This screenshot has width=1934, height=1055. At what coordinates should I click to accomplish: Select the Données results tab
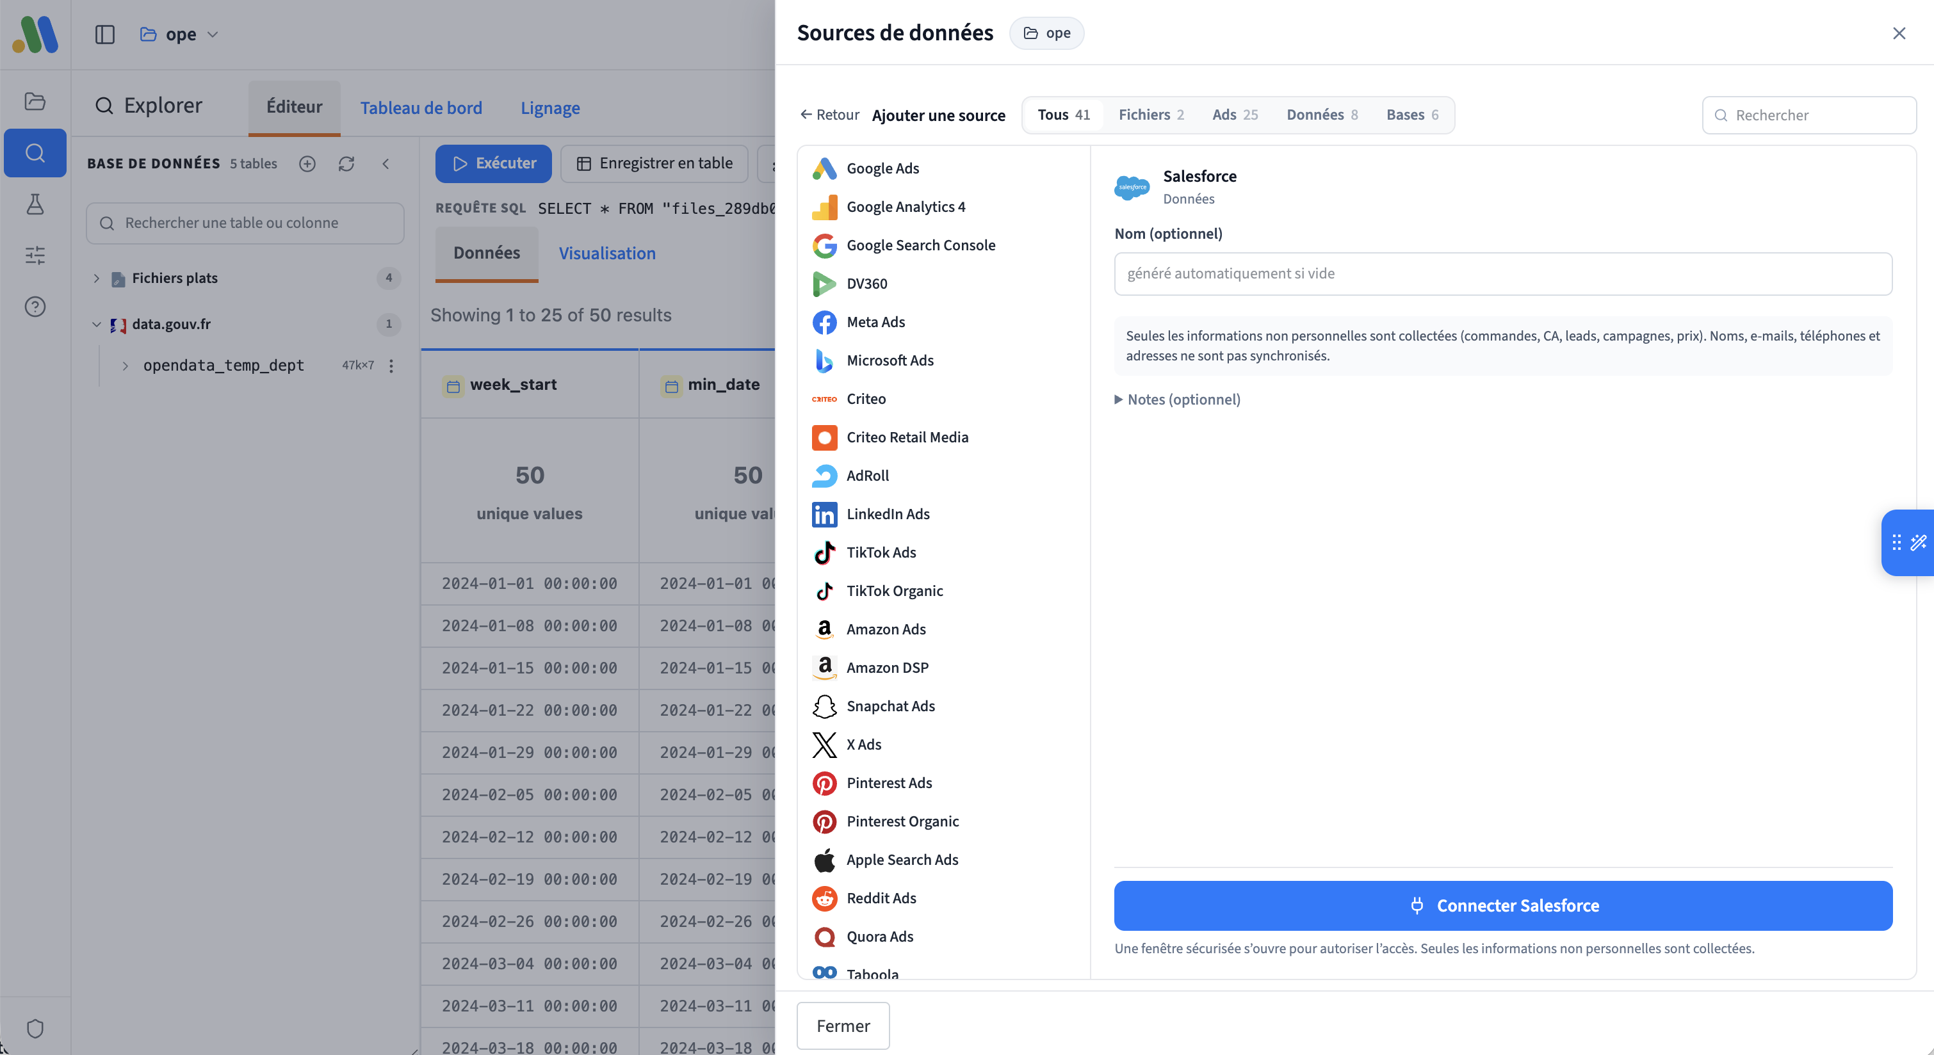pos(487,254)
